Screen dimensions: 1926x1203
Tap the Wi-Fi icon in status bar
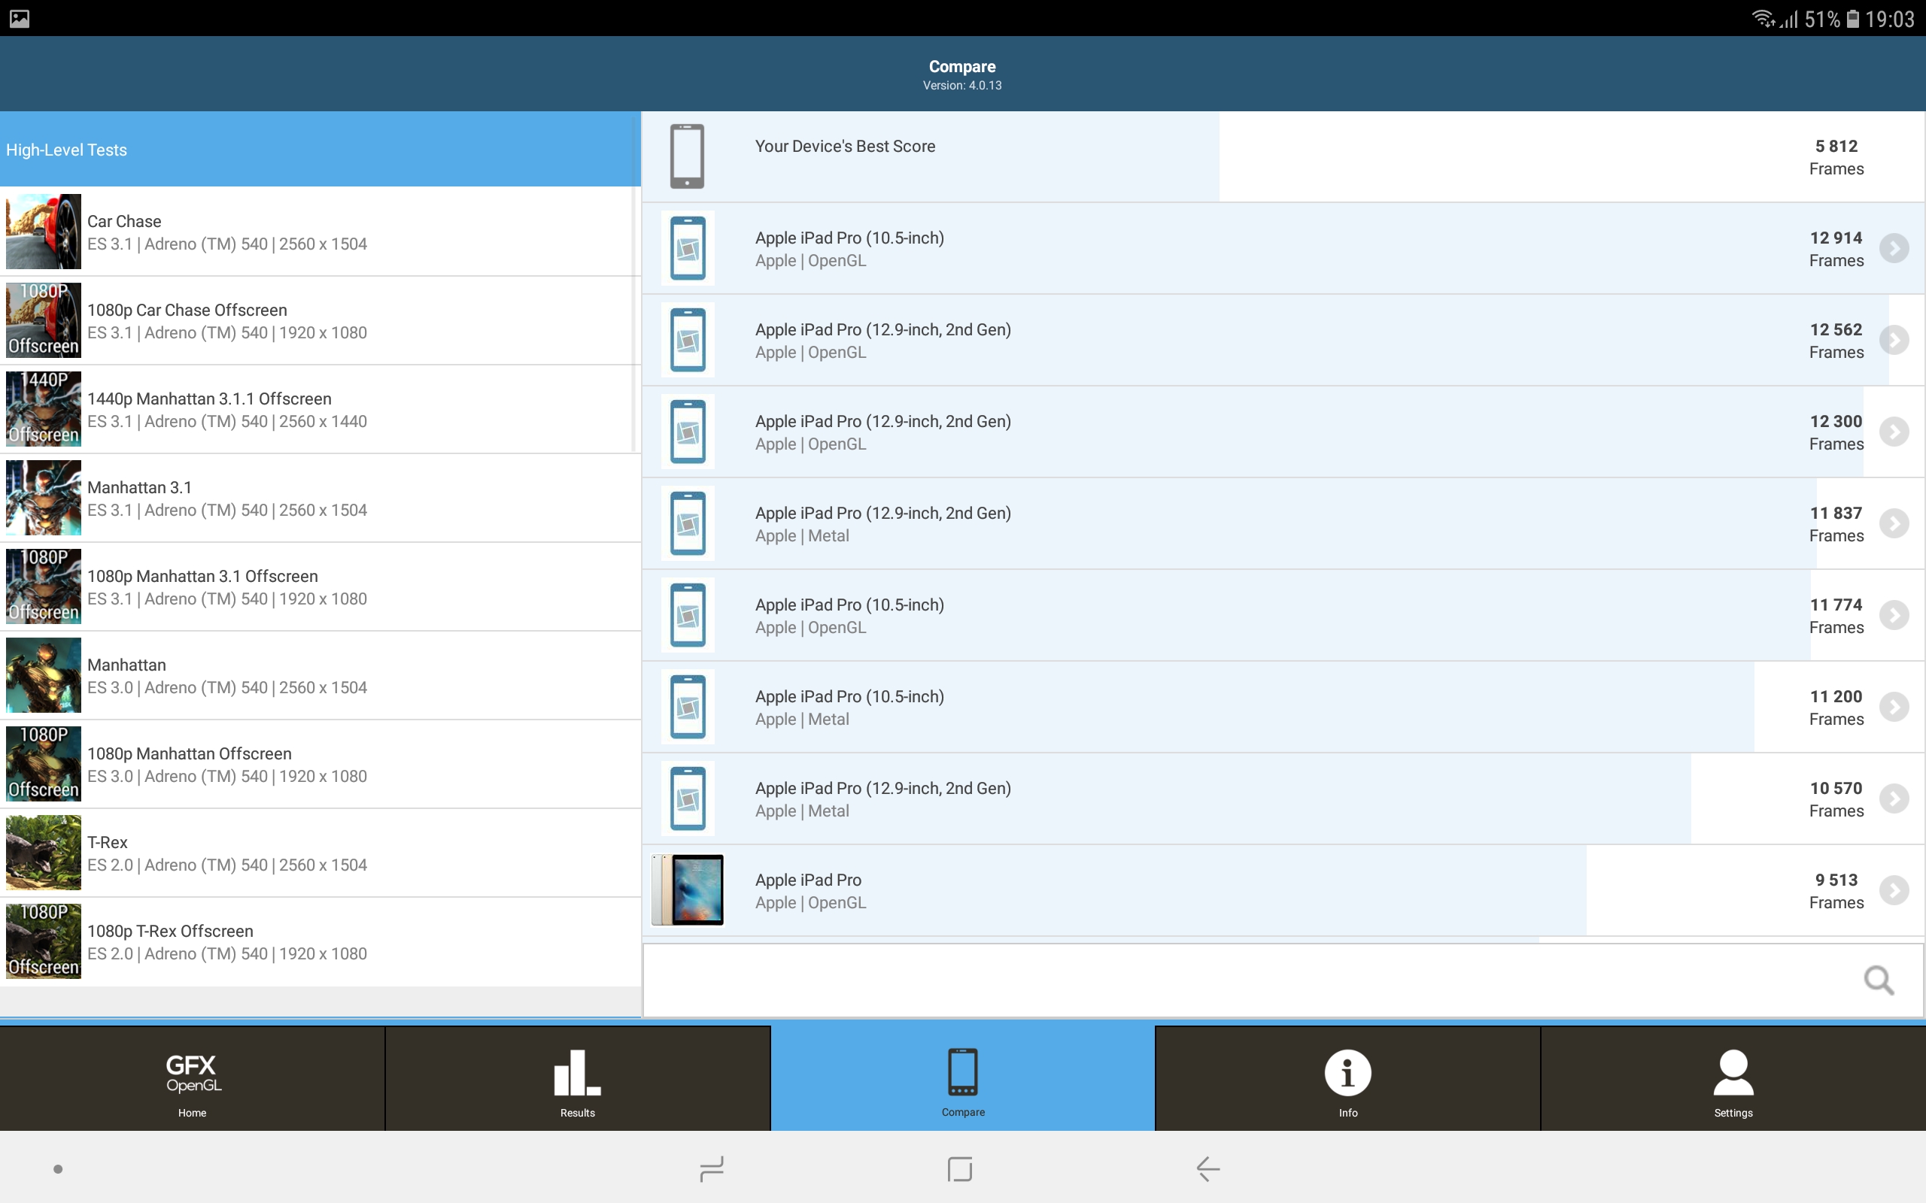point(1763,18)
